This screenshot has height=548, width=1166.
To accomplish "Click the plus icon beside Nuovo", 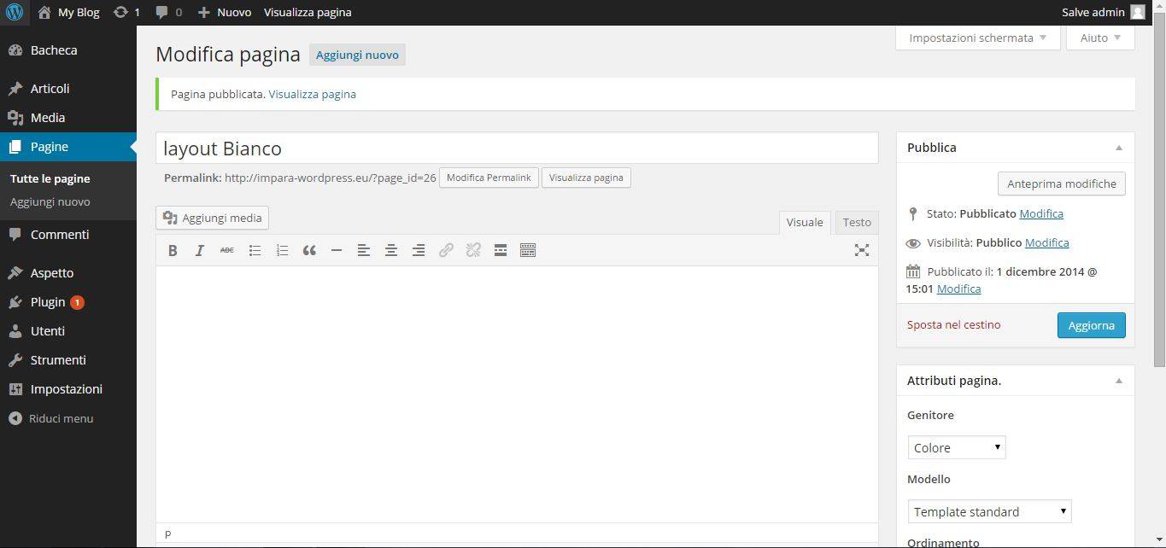I will pos(203,12).
